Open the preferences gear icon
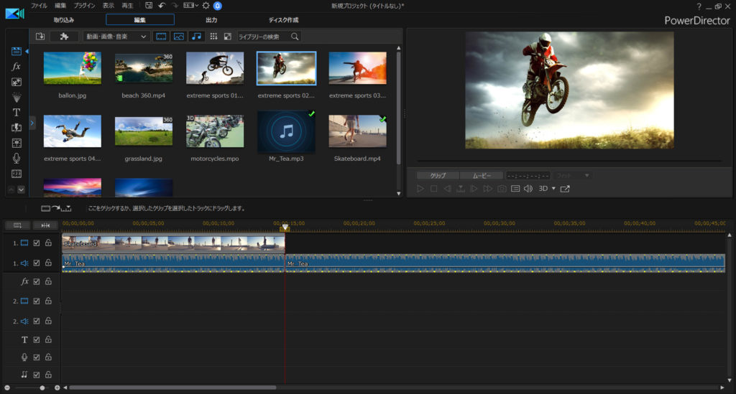Image resolution: width=736 pixels, height=394 pixels. point(206,6)
